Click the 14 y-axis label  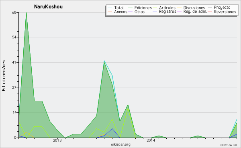pyautogui.click(x=14, y=112)
